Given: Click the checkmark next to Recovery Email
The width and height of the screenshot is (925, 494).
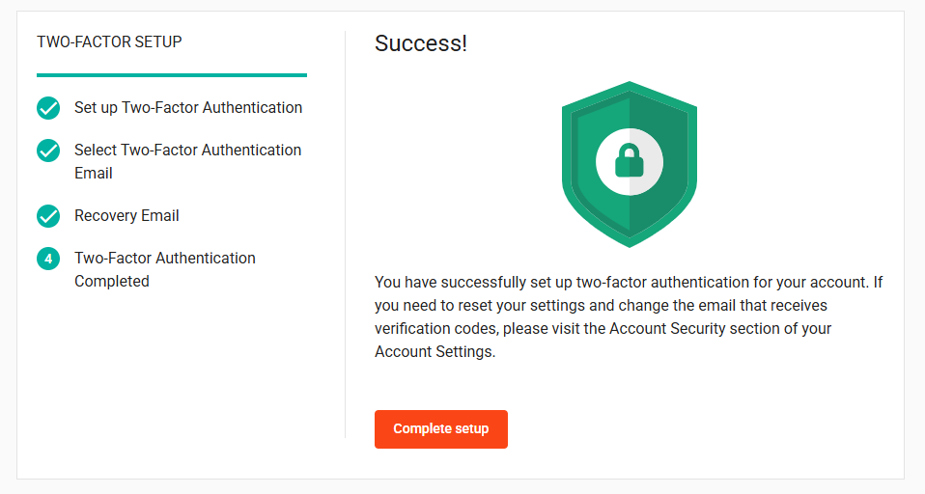Looking at the screenshot, I should (48, 216).
